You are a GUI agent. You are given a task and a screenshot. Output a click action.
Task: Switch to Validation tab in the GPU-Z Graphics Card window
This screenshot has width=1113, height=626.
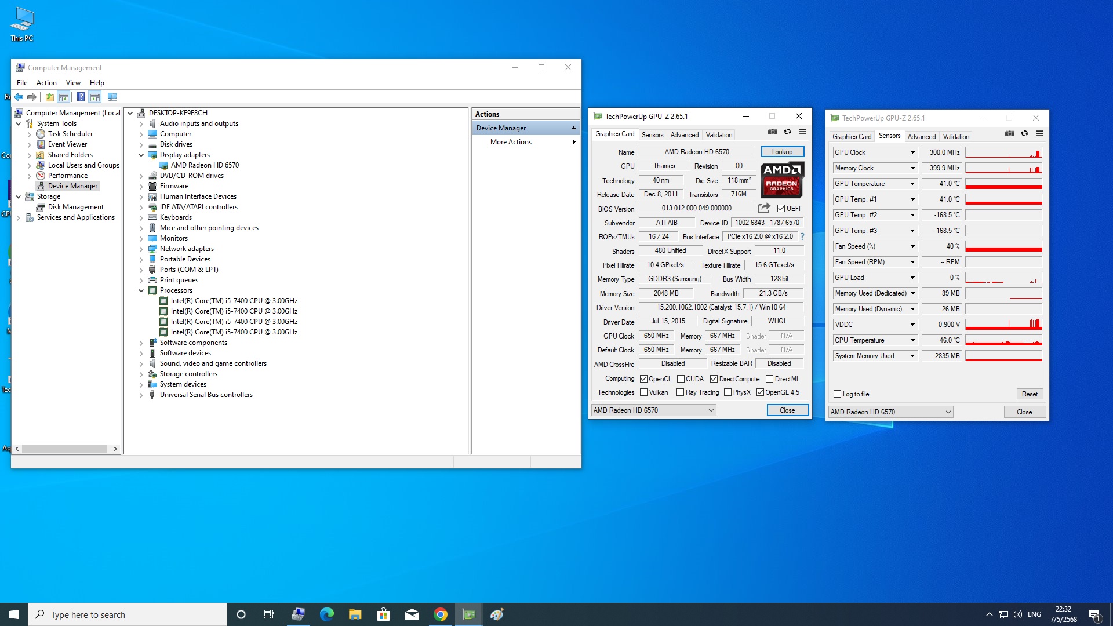tap(719, 135)
